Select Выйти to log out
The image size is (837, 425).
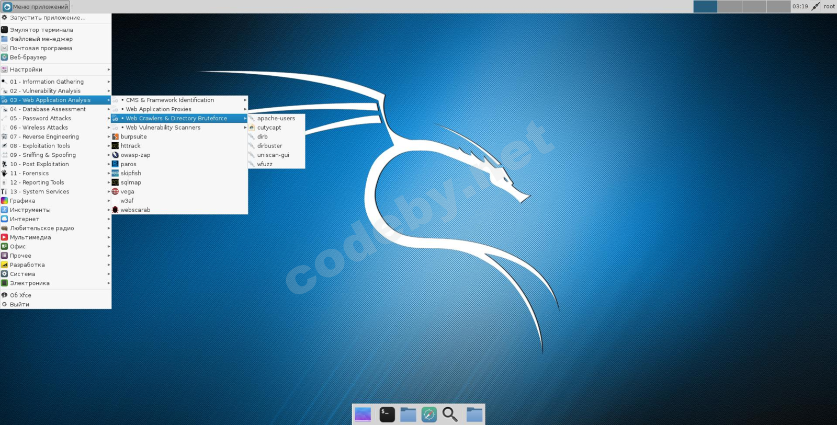[55, 304]
